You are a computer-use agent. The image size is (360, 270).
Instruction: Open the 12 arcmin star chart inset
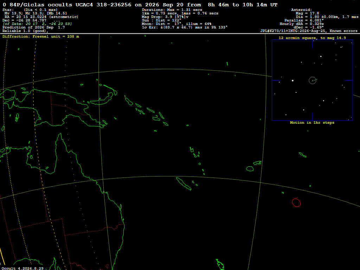click(x=312, y=81)
